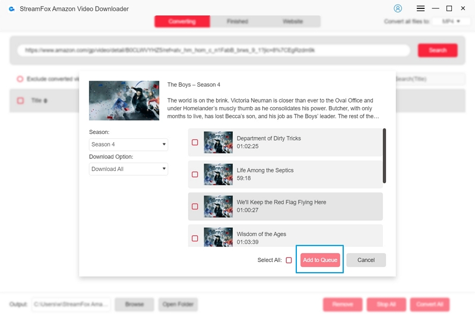Sort by the Title column header
The height and width of the screenshot is (316, 475).
click(39, 100)
